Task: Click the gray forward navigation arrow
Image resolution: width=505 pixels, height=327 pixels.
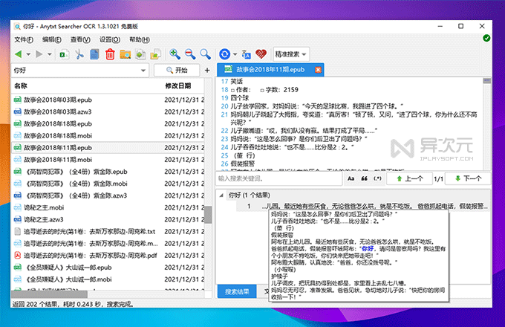Action: pyautogui.click(x=39, y=54)
